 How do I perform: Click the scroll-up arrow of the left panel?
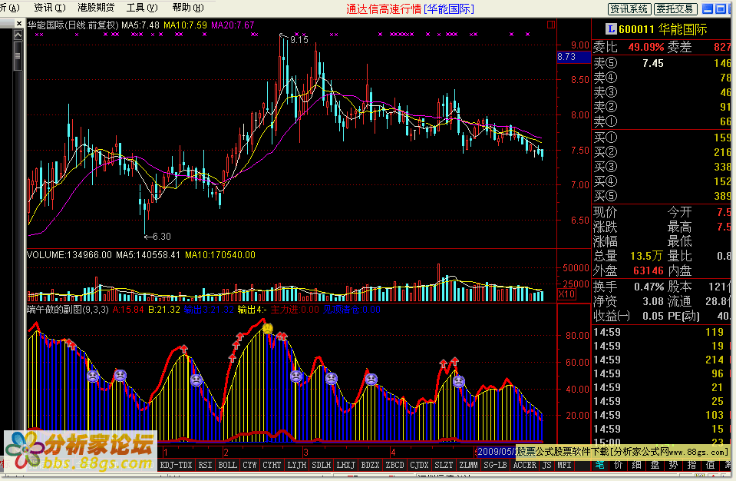18,35
